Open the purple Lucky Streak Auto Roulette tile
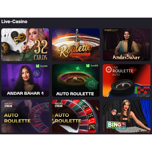 (25, 116)
